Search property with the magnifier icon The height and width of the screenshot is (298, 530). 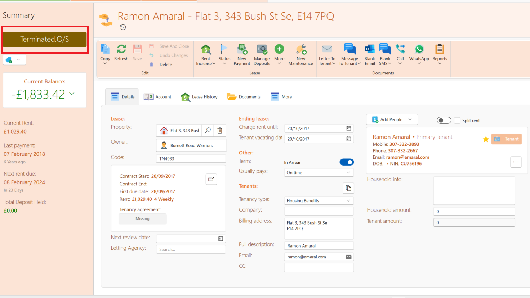pyautogui.click(x=208, y=130)
